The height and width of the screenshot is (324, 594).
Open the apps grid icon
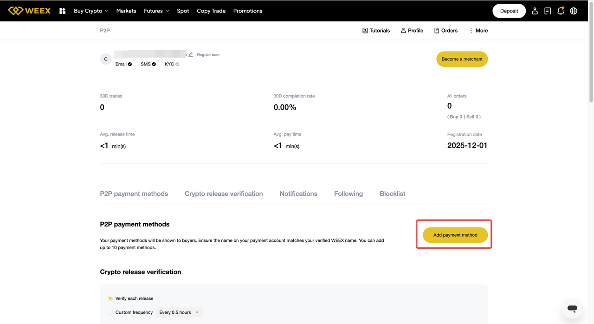pos(63,11)
